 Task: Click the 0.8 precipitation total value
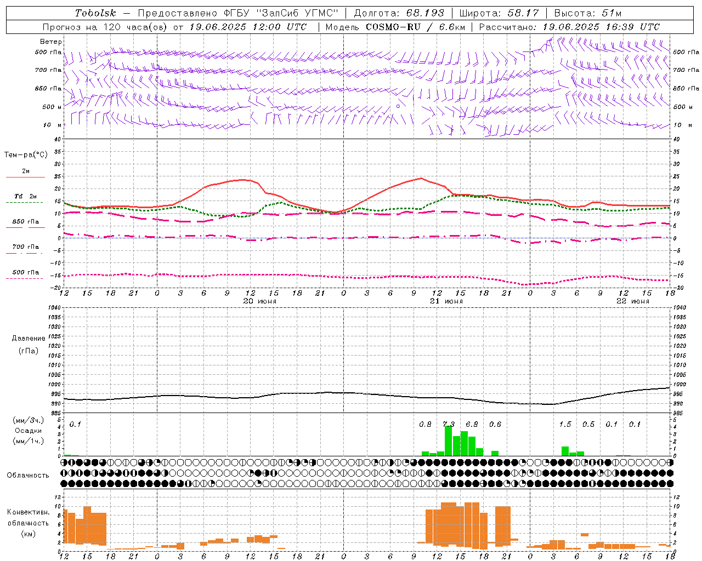(x=425, y=424)
